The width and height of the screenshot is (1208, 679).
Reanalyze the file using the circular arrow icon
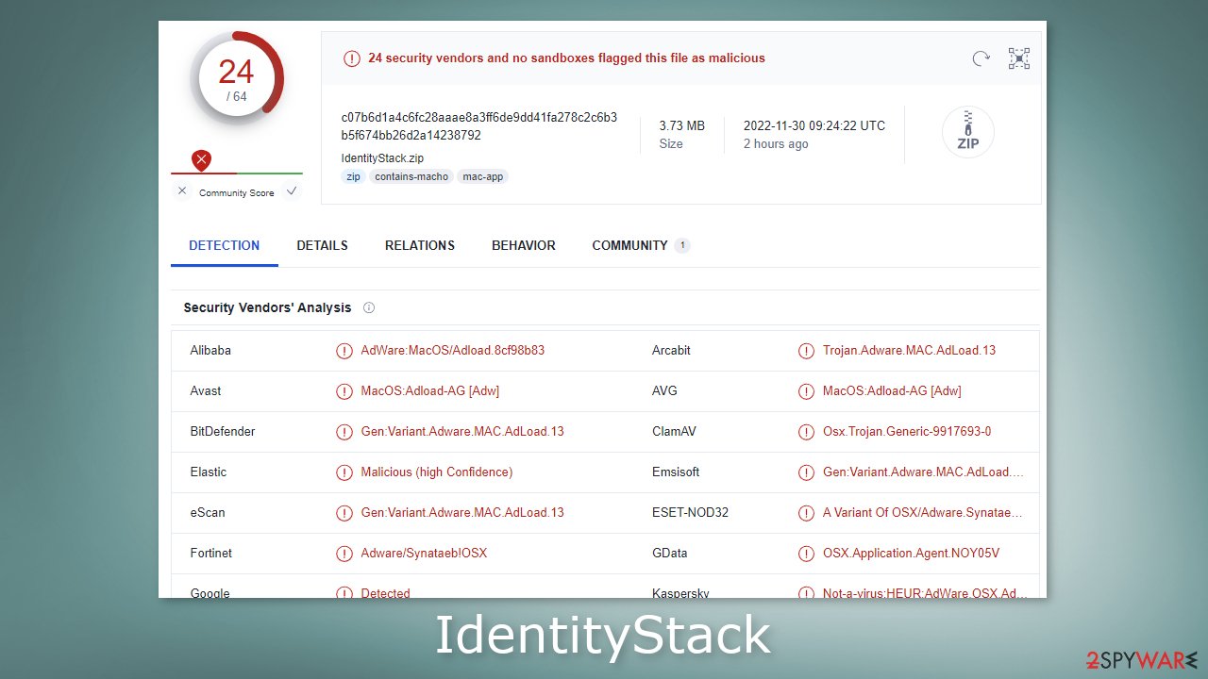click(x=980, y=58)
